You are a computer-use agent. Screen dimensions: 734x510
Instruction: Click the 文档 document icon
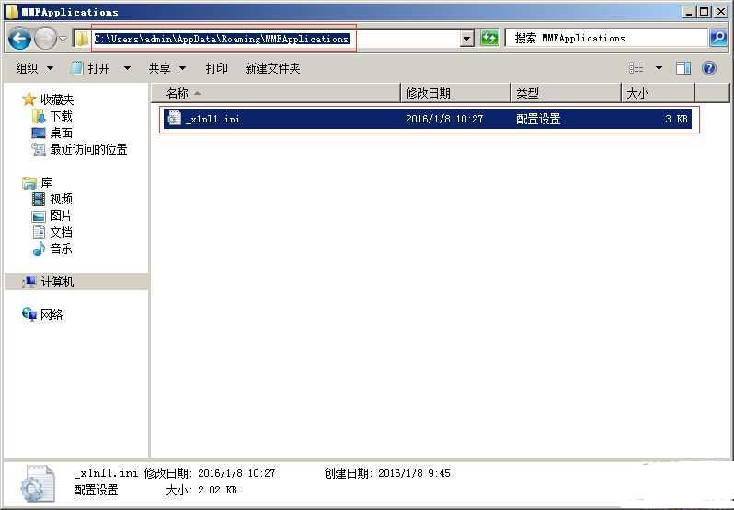click(39, 232)
